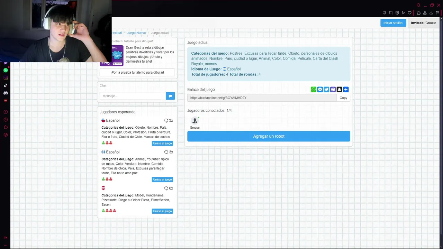Open WhatsApp in the browser sidebar
Image resolution: width=443 pixels, height=249 pixels.
pos(6,70)
